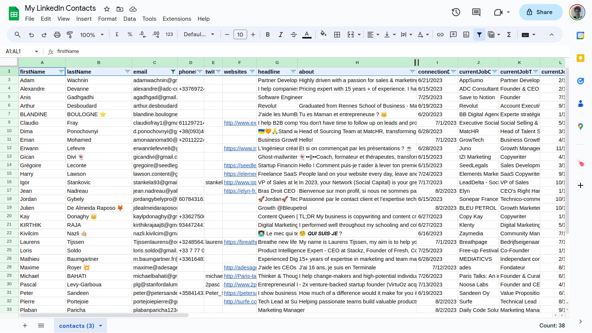Click the redo icon
Screen dimensions: 592x333
pyautogui.click(x=44, y=34)
